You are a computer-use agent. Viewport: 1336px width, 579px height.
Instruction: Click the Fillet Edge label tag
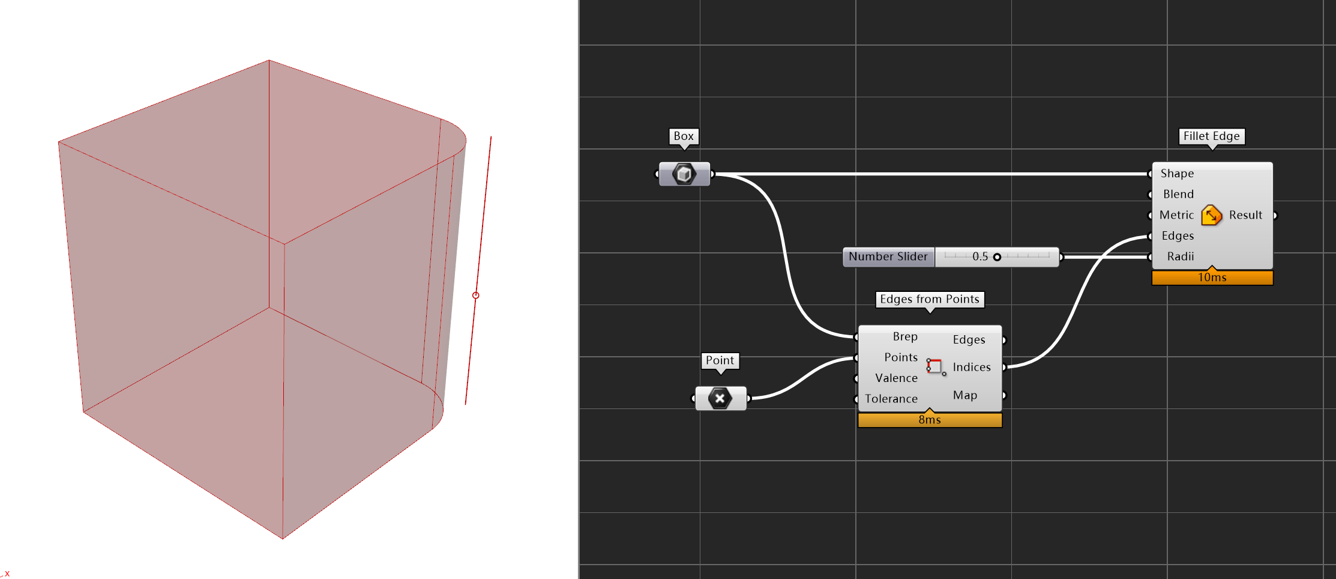coord(1211,136)
